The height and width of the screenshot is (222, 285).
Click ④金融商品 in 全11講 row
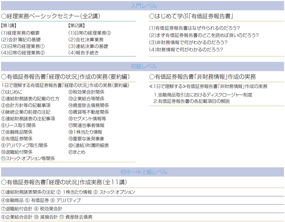coord(12,200)
